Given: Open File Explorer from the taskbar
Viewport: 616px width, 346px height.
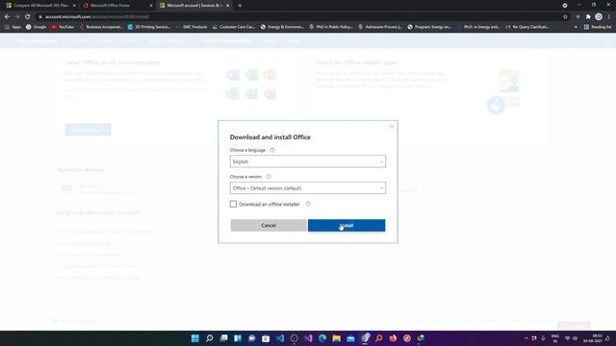Looking at the screenshot, I should pyautogui.click(x=337, y=338).
